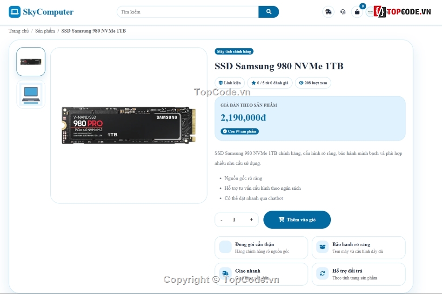442x294 pixels.
Task: Open the SkyComputer home text link
Action: tap(48, 12)
